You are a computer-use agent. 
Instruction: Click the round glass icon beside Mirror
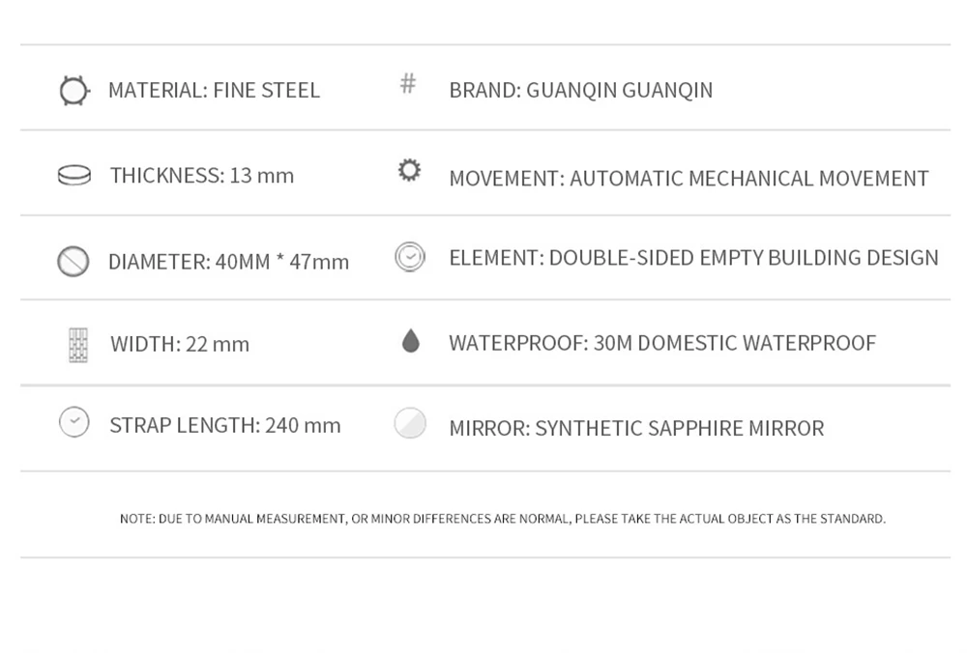tap(410, 423)
